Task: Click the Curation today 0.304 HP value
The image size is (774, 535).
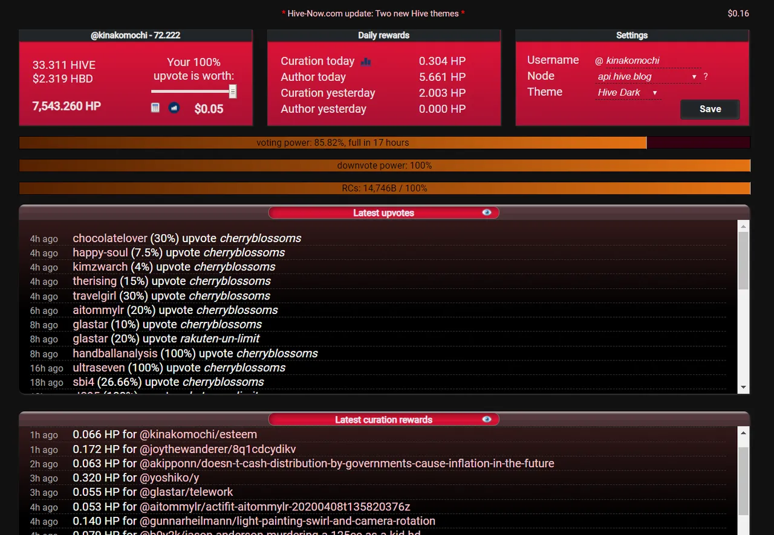Action: tap(442, 61)
